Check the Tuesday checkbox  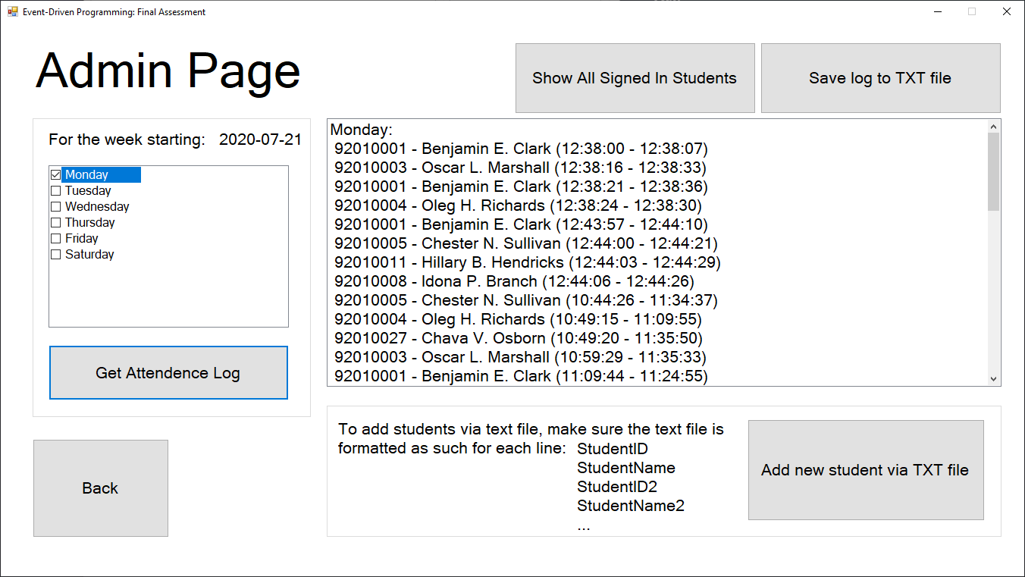[x=55, y=190]
